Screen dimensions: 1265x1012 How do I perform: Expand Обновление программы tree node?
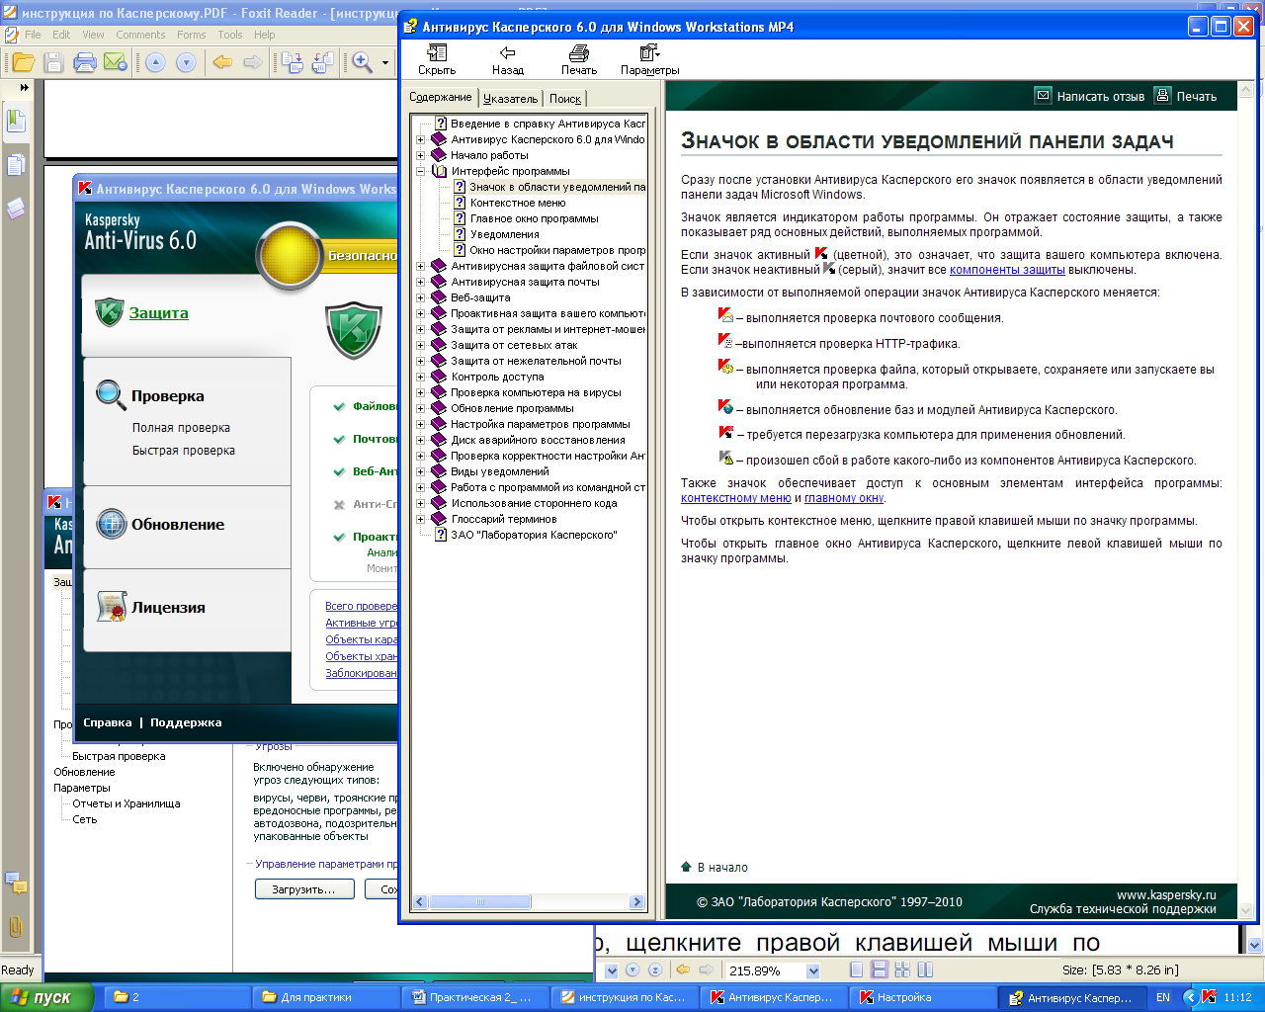click(x=420, y=408)
